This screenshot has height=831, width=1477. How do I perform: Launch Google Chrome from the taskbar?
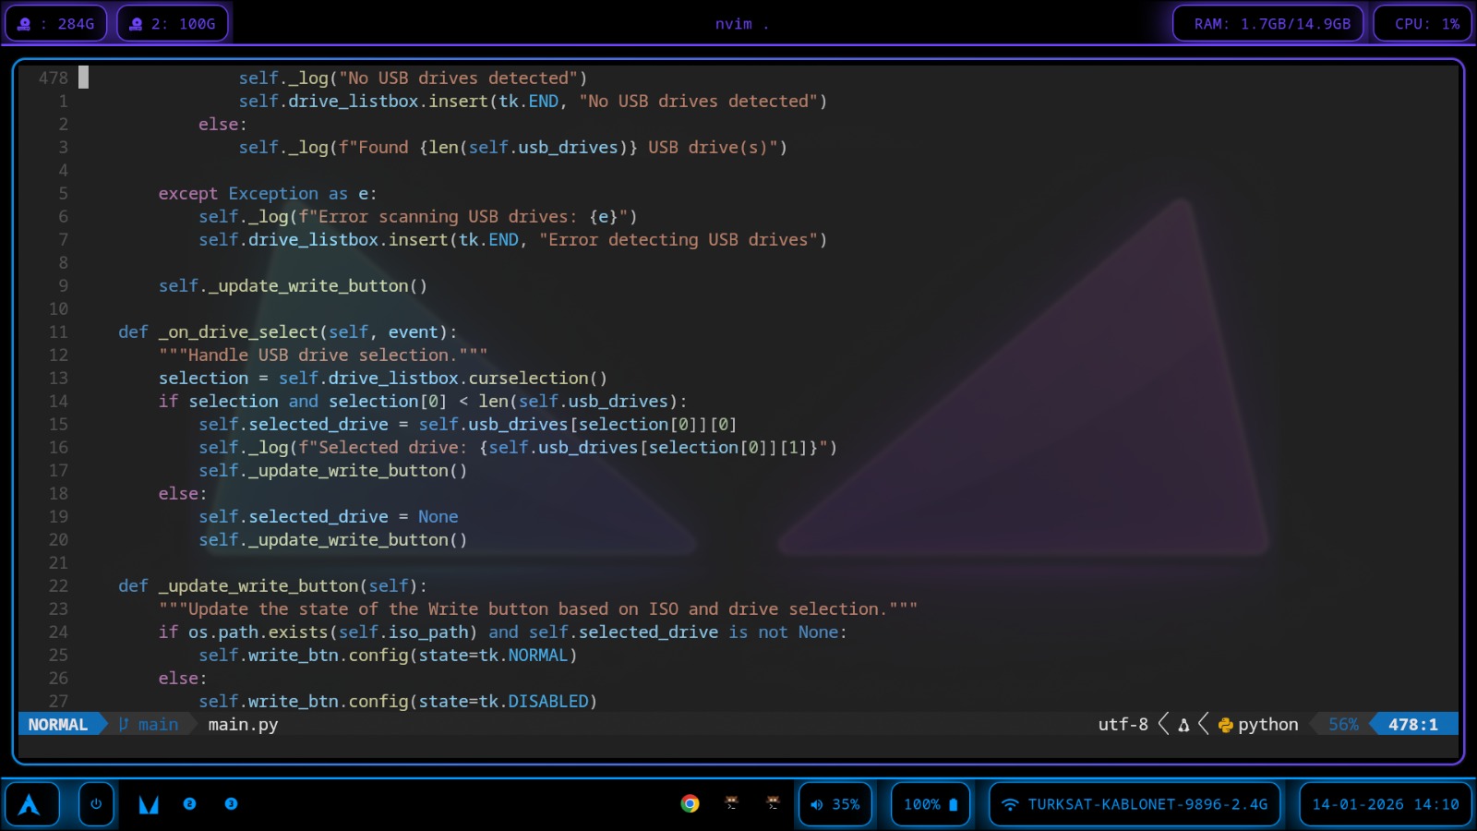click(x=688, y=804)
